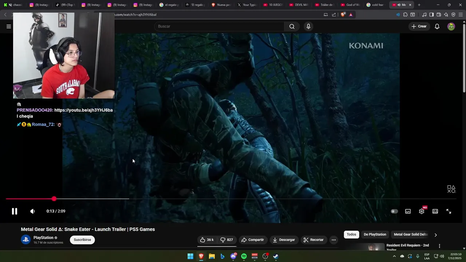Toggle subtitles in the video player

(x=408, y=211)
